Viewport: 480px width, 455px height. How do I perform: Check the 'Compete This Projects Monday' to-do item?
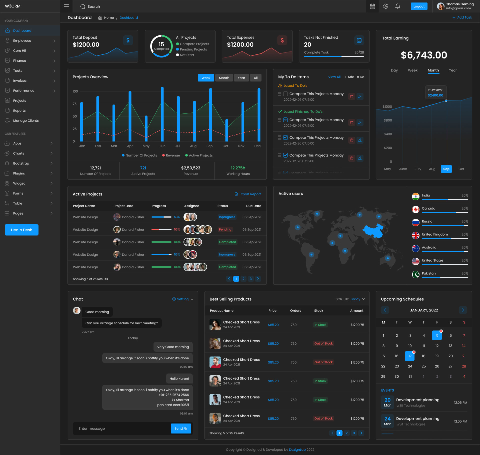285,94
